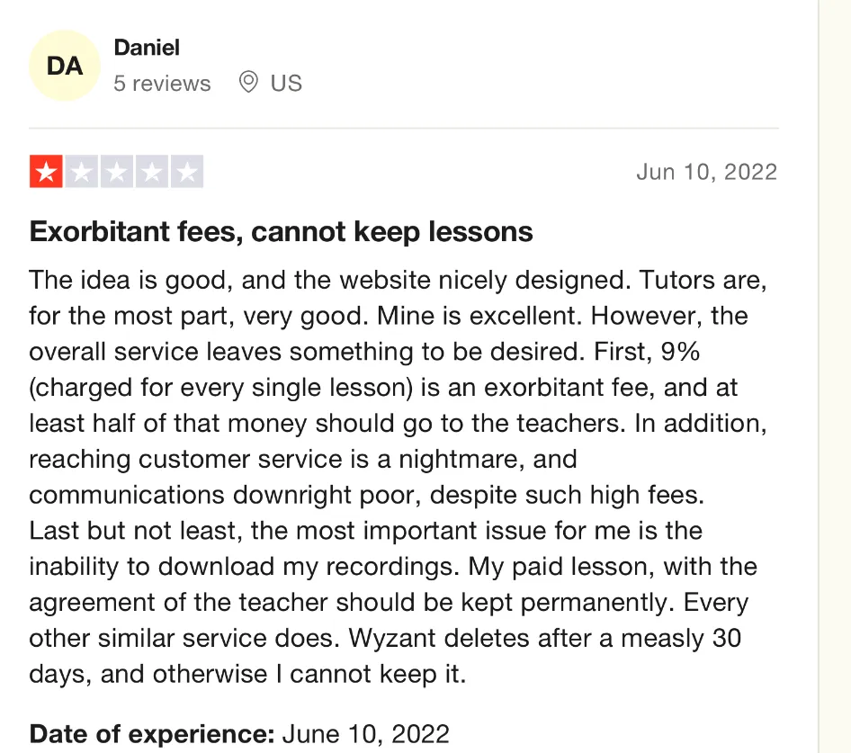Click the fourth grey rating star
Screen dimensions: 851x753
point(152,171)
